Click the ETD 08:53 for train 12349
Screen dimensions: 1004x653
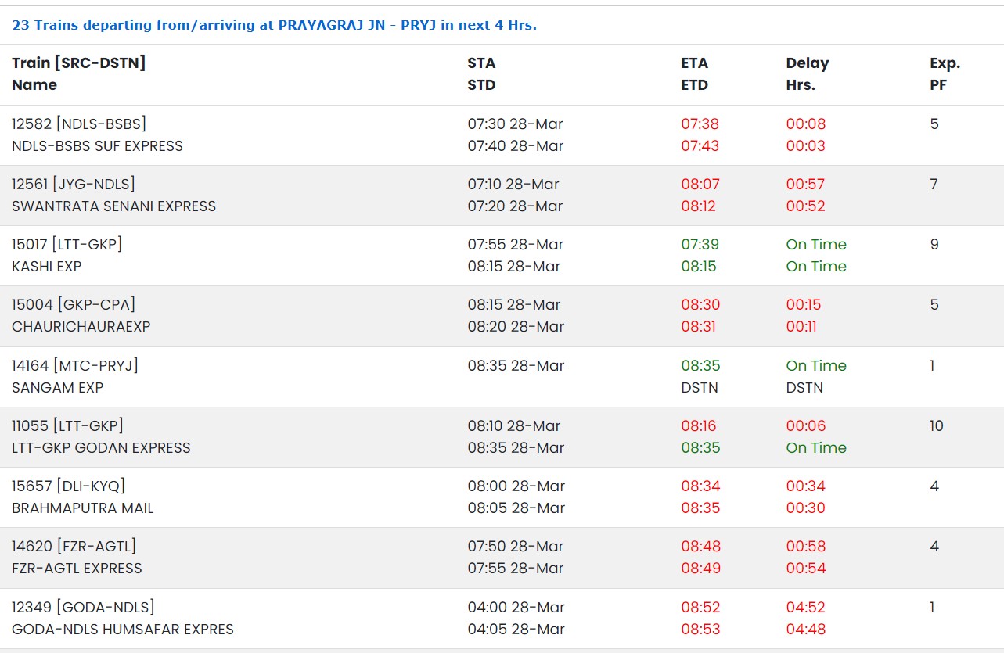[700, 629]
